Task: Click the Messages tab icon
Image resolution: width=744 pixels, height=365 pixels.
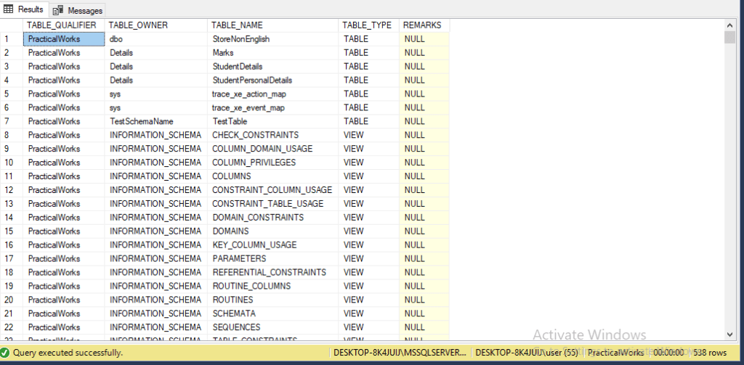Action: pos(58,10)
